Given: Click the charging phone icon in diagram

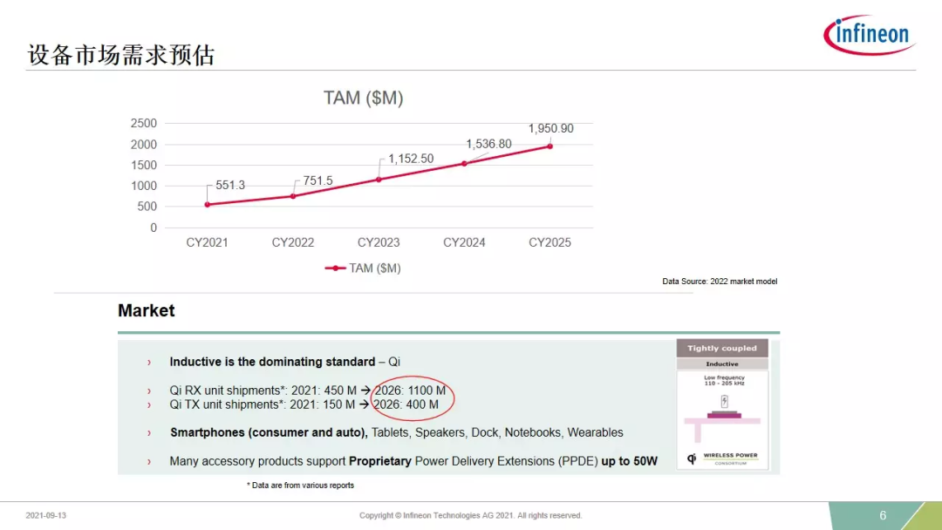Looking at the screenshot, I should point(725,402).
